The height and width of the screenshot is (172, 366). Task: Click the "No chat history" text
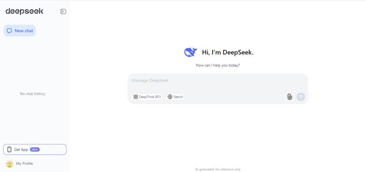point(33,94)
